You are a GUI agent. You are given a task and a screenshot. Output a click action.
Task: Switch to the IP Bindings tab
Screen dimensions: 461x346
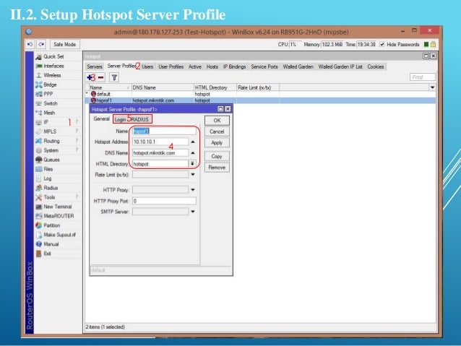[234, 66]
